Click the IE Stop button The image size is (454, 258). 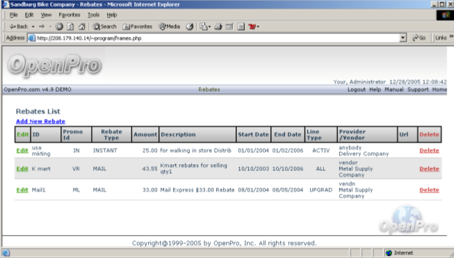(59, 26)
